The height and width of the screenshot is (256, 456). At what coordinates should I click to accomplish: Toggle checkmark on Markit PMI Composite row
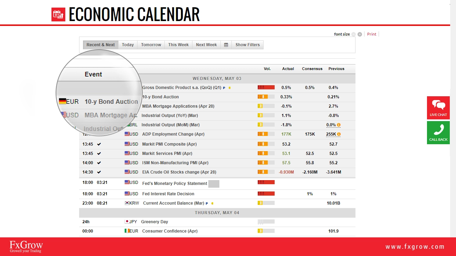(99, 144)
